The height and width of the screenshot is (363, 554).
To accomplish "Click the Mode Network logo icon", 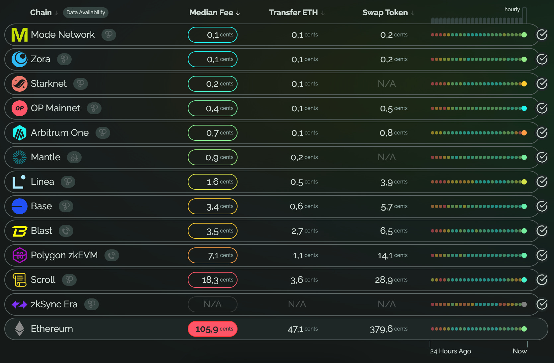I will click(20, 35).
